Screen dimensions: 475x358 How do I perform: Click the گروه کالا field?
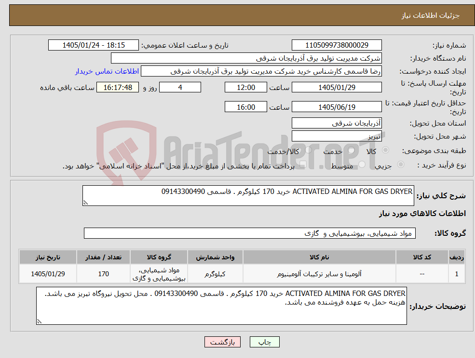(250, 233)
